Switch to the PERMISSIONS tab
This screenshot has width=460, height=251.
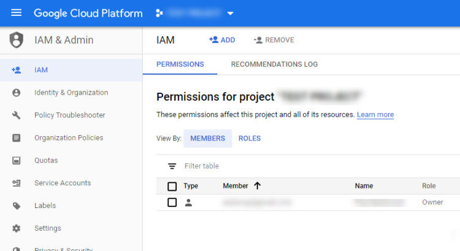tap(180, 64)
